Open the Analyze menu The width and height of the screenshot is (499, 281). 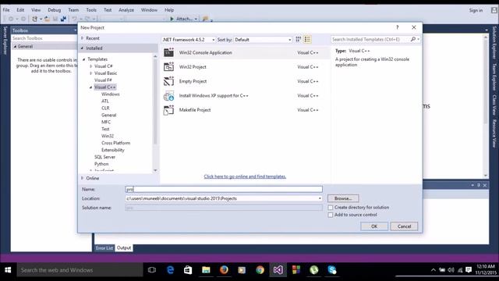(126, 10)
